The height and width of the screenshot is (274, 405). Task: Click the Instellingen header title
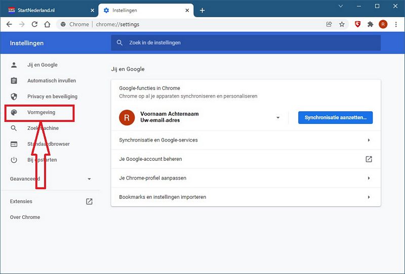(x=27, y=43)
